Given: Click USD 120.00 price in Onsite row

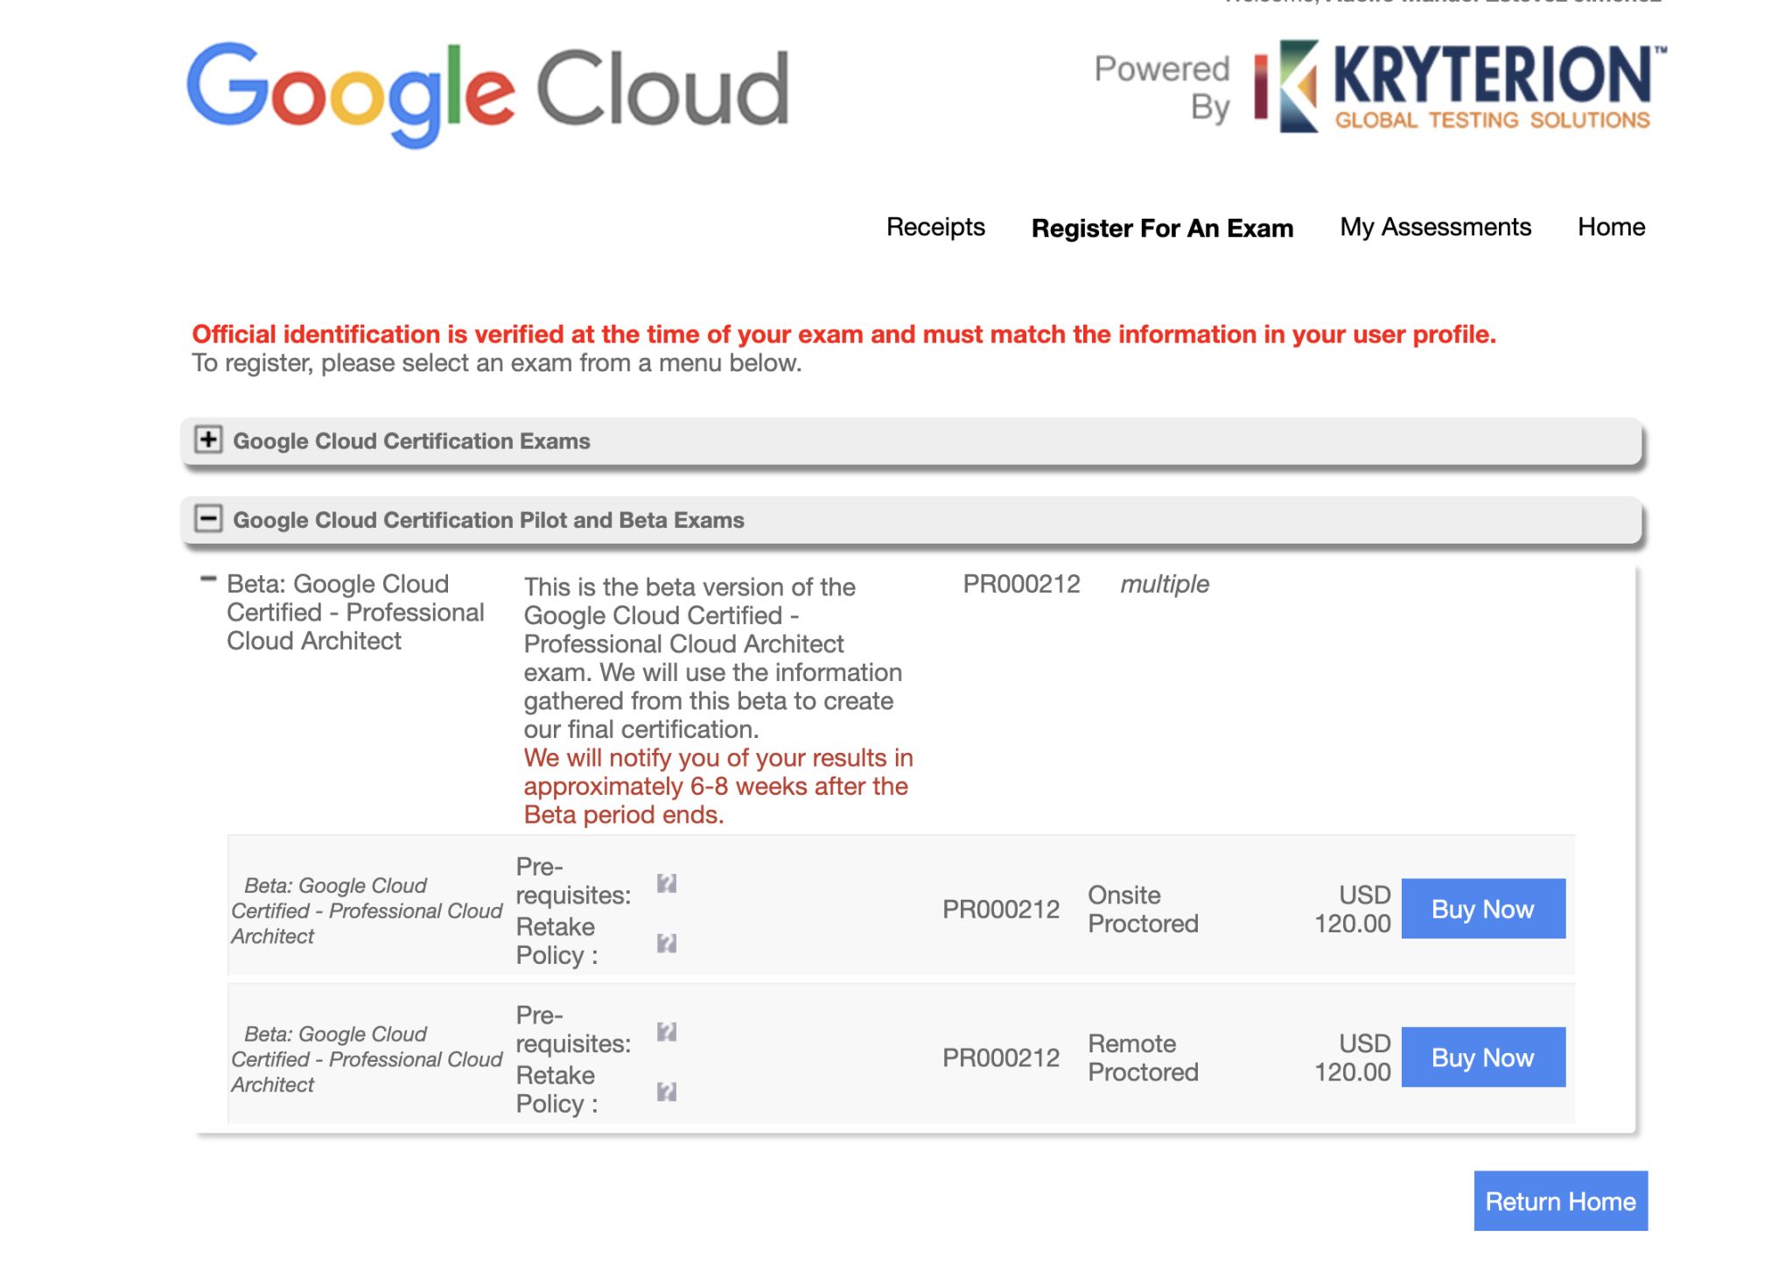Looking at the screenshot, I should point(1353,909).
